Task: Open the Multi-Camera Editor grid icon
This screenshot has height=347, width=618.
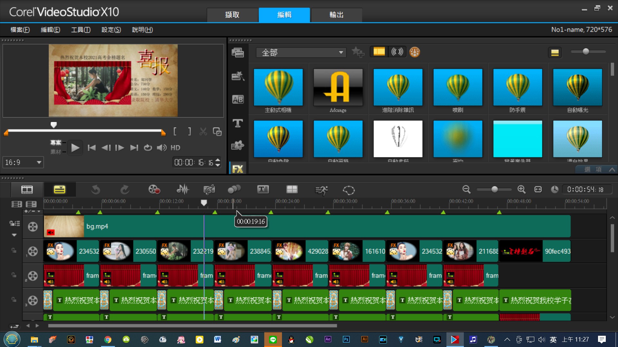Action: [x=292, y=190]
